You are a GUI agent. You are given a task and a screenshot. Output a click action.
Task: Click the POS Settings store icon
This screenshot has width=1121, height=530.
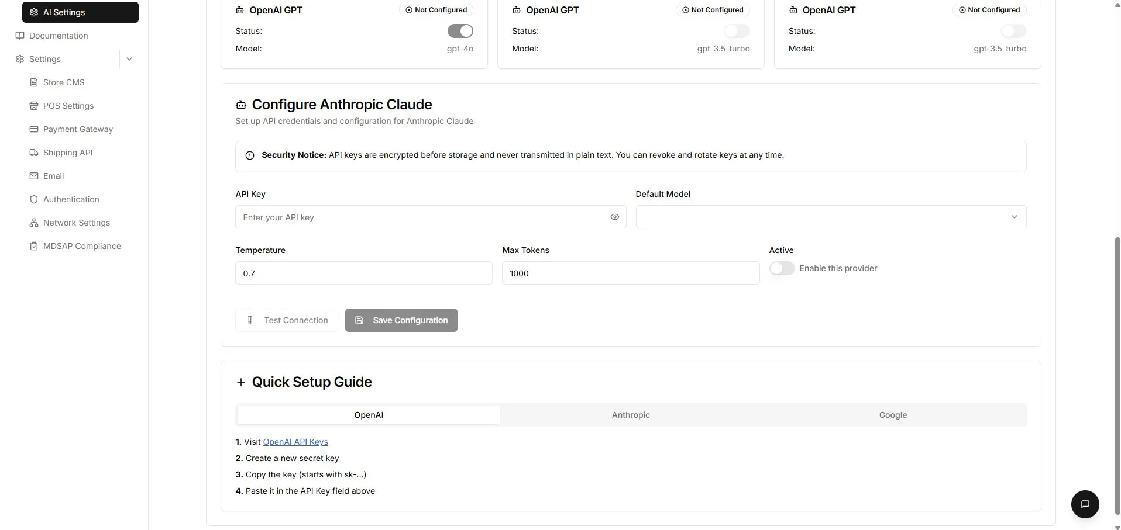(34, 106)
